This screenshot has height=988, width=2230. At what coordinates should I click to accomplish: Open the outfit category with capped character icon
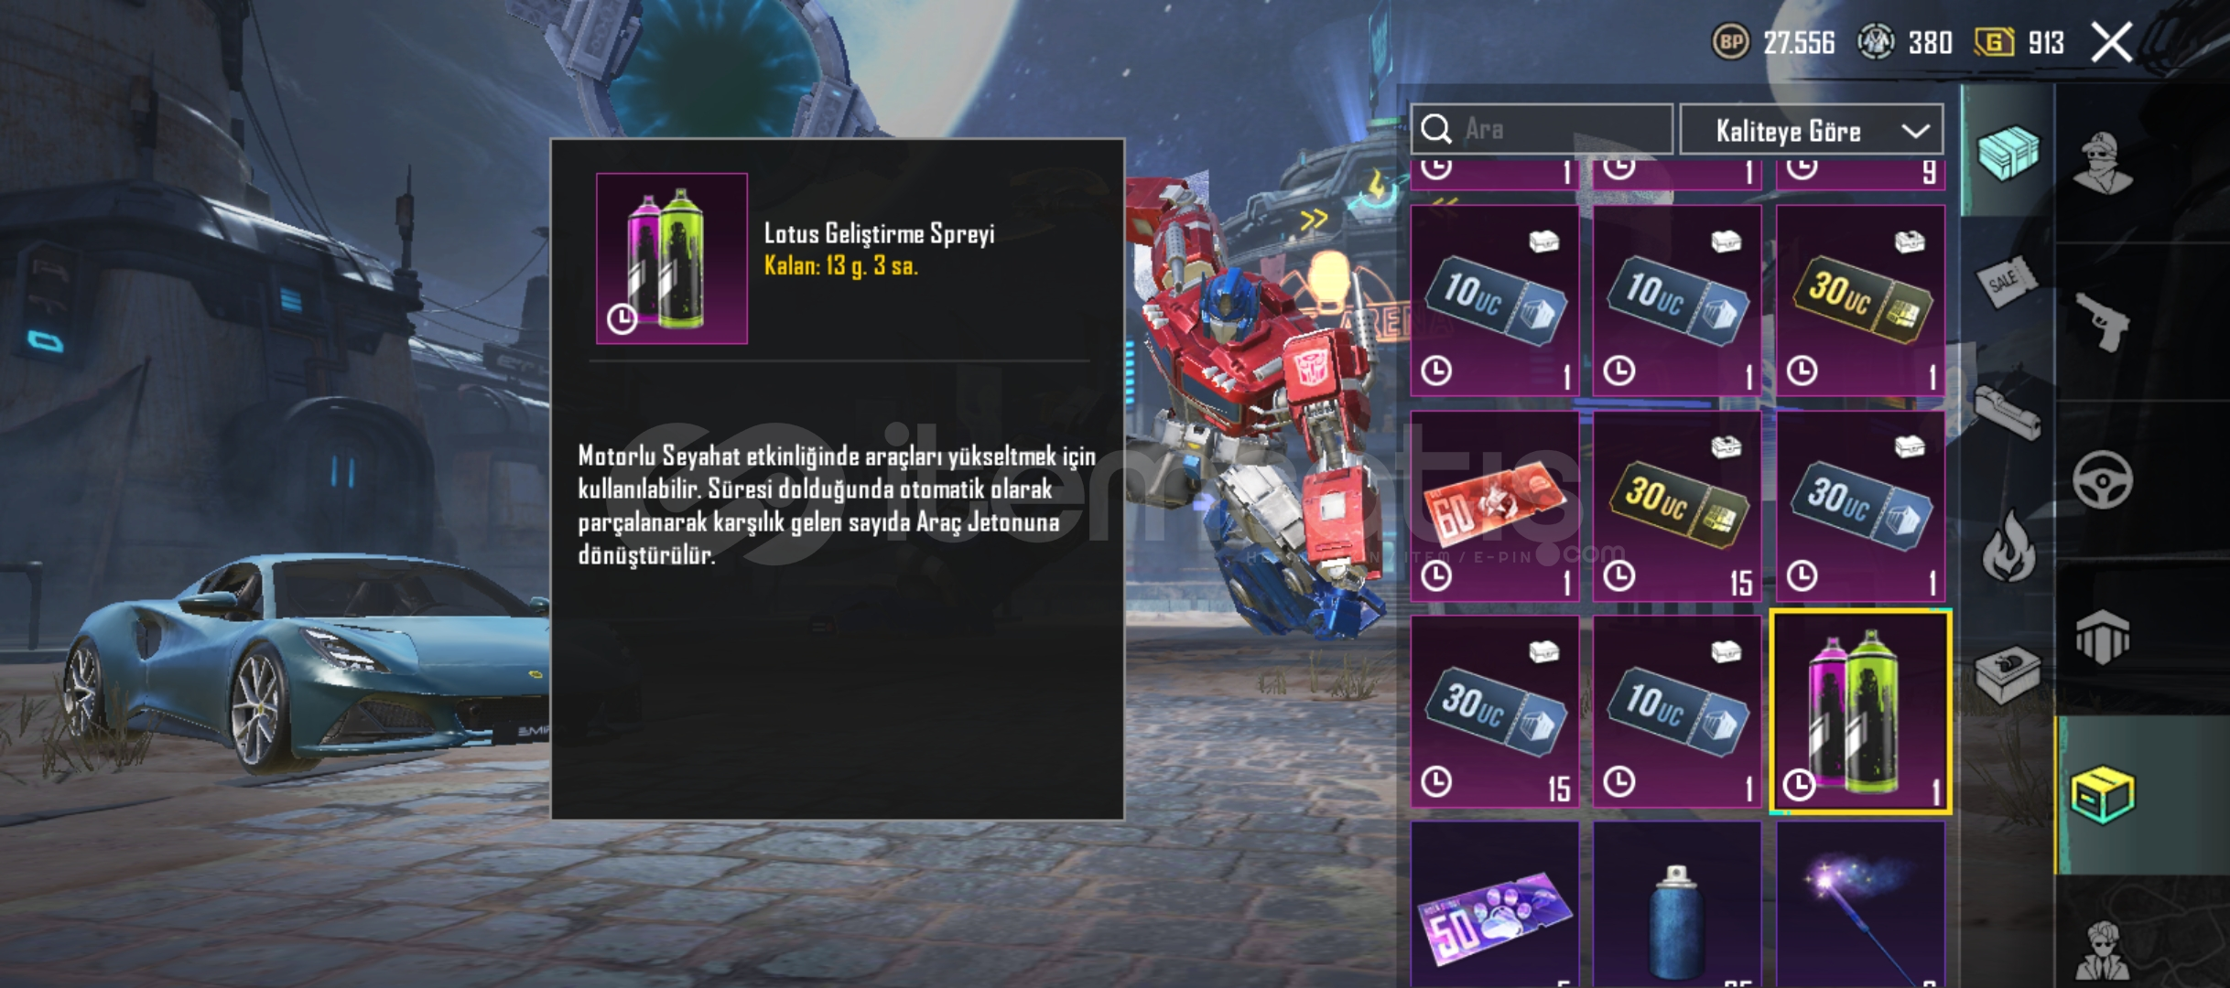(x=2103, y=163)
